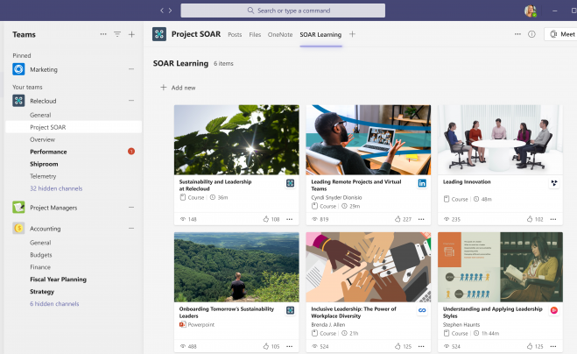The height and width of the screenshot is (354, 577).
Task: Click the join or create team plus icon
Action: (131, 34)
